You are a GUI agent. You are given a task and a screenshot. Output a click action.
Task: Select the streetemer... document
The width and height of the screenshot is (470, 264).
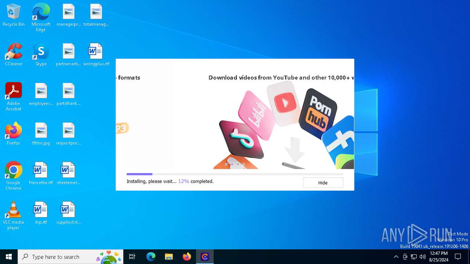tap(69, 174)
